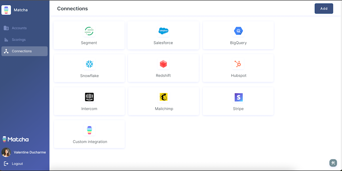Screen dimensions: 342x171
Task: Click Valentine Ducharme's avatar photo
Action: [x=6, y=152]
